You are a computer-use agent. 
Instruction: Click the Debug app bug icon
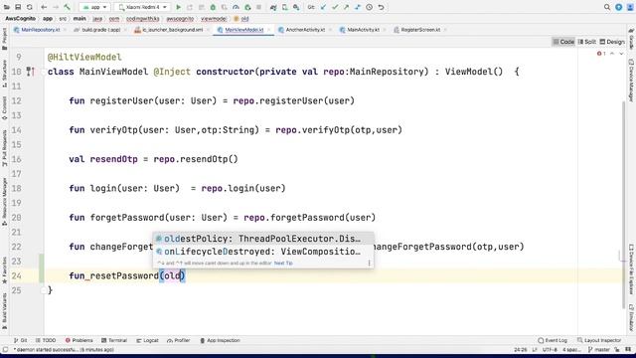tap(213, 7)
